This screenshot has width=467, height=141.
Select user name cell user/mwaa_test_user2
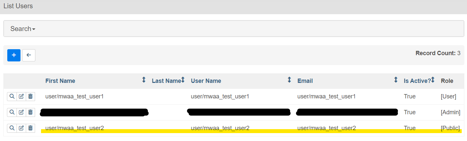pyautogui.click(x=220, y=128)
